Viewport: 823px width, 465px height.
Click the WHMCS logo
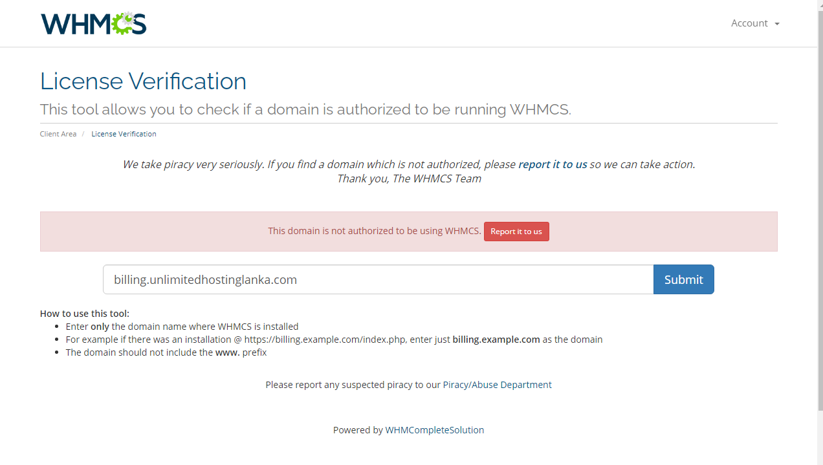93,23
